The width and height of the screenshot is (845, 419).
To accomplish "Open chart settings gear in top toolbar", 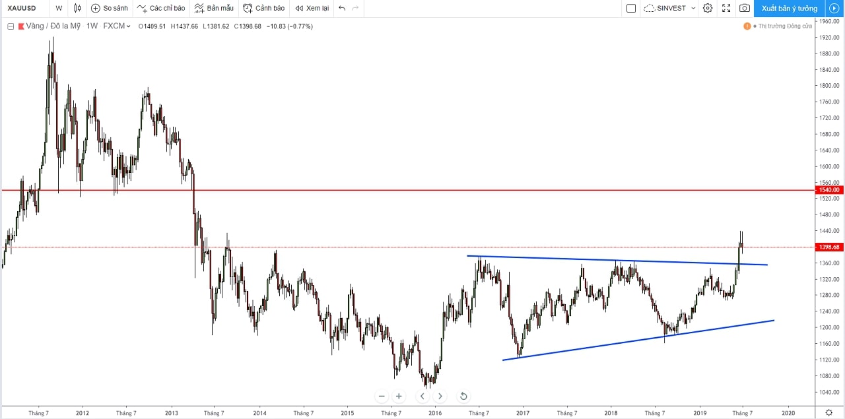I will point(708,9).
